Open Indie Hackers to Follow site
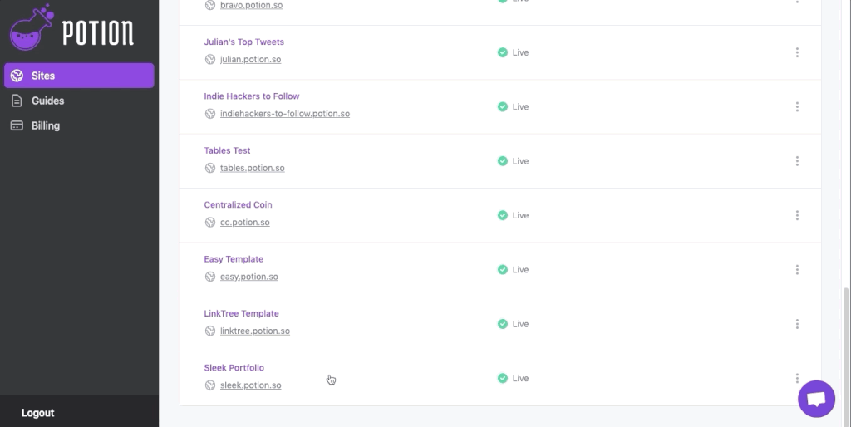This screenshot has width=851, height=427. pos(251,96)
